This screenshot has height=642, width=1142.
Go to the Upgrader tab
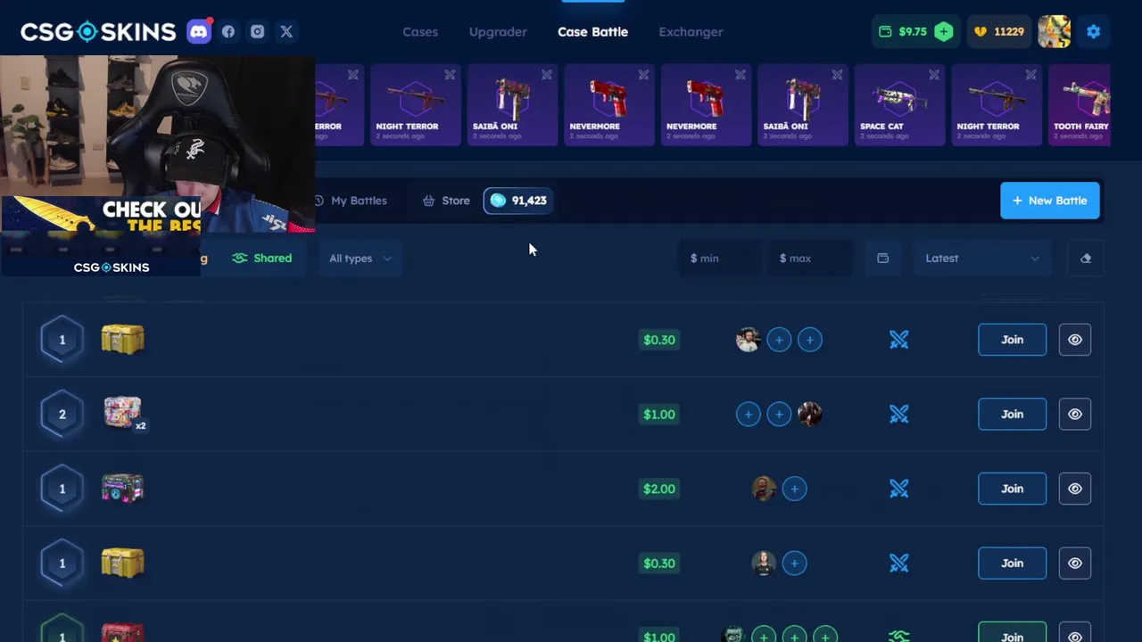(498, 31)
